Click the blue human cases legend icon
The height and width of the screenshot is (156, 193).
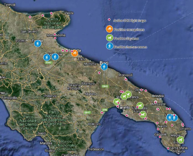110,46
